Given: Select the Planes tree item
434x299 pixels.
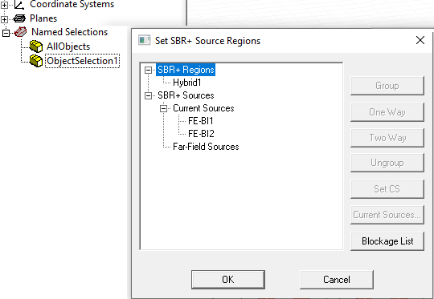Looking at the screenshot, I should 43,18.
